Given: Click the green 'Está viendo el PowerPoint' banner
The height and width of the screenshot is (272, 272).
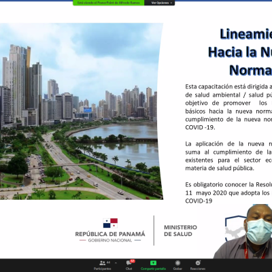Looking at the screenshot, I should (x=109, y=3).
